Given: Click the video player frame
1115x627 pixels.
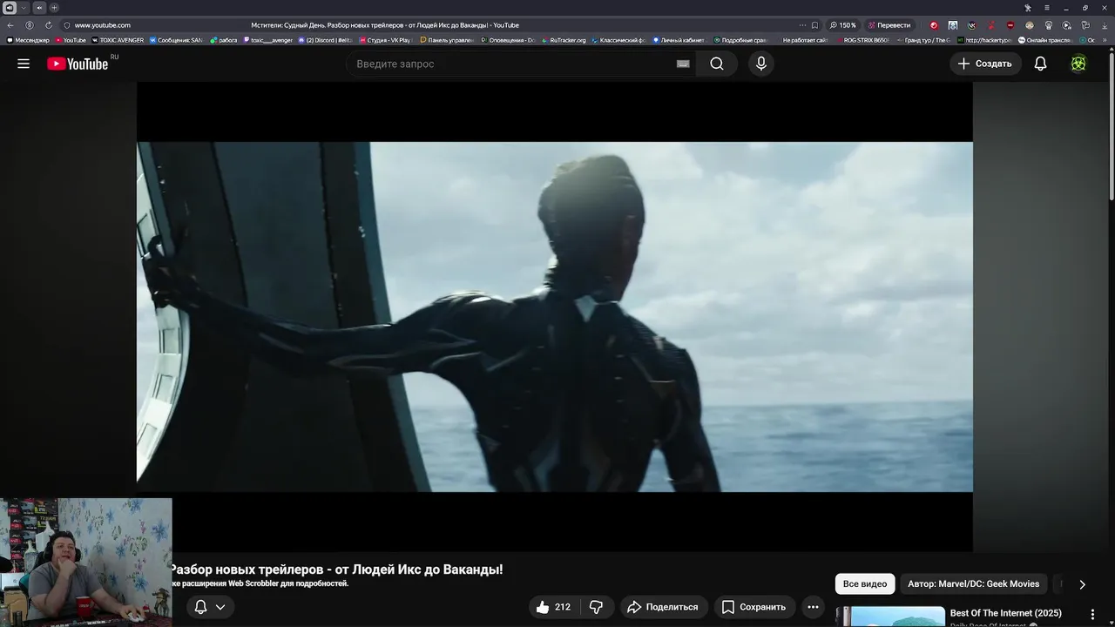Looking at the screenshot, I should (x=554, y=317).
